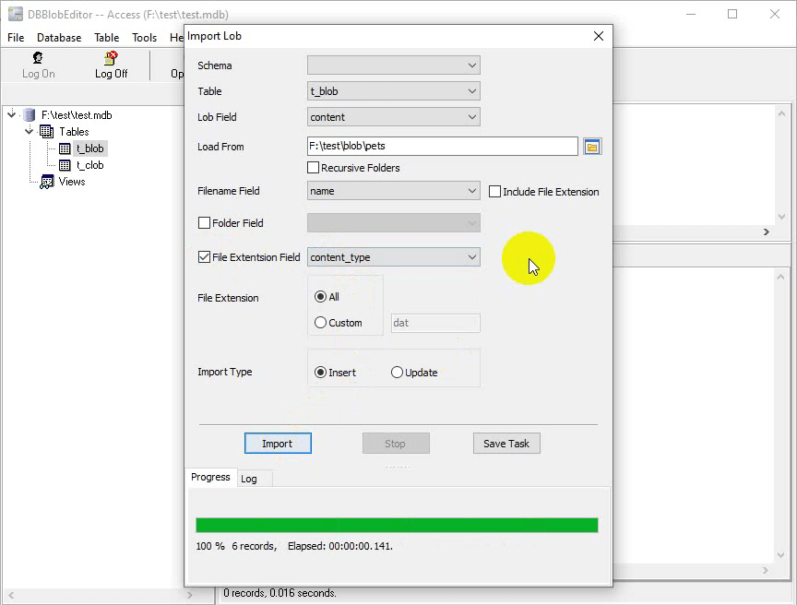Maximize the DBBlobEditor window
Screen dimensions: 797x605
click(732, 14)
